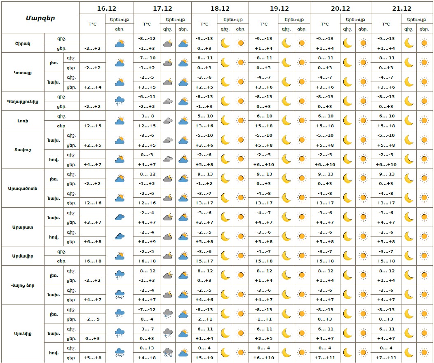Select the Սյունիք region label
Screen dimensions: 434x363
tap(23, 333)
